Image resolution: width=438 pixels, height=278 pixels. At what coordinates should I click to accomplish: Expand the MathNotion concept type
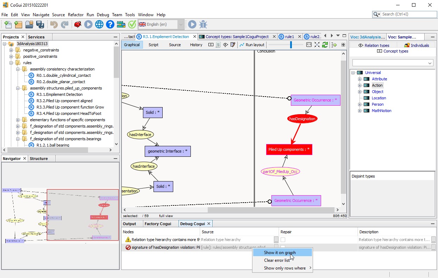pos(360,111)
